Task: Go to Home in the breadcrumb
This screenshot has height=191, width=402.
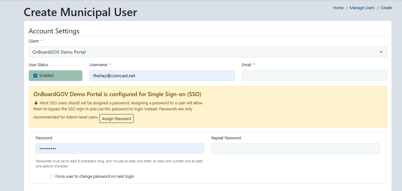Action: pos(338,8)
